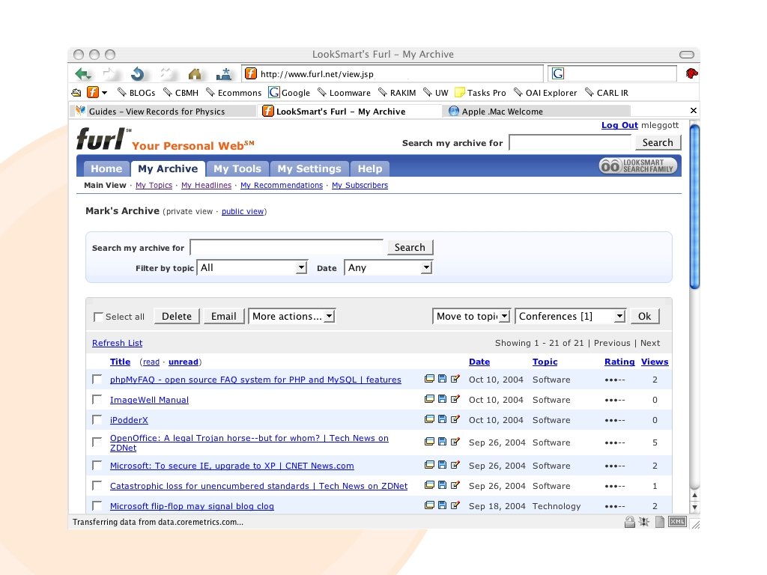Go back with the green back arrow
Screen dimensions: 767x575
click(83, 74)
